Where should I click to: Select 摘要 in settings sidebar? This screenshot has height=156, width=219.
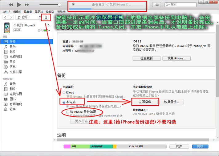(26, 41)
